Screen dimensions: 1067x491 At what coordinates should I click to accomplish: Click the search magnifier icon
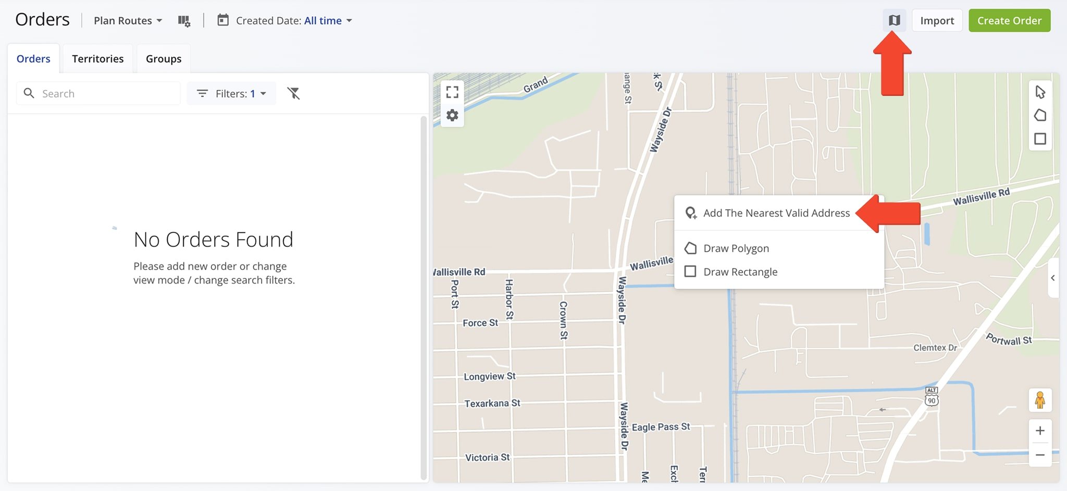coord(29,93)
